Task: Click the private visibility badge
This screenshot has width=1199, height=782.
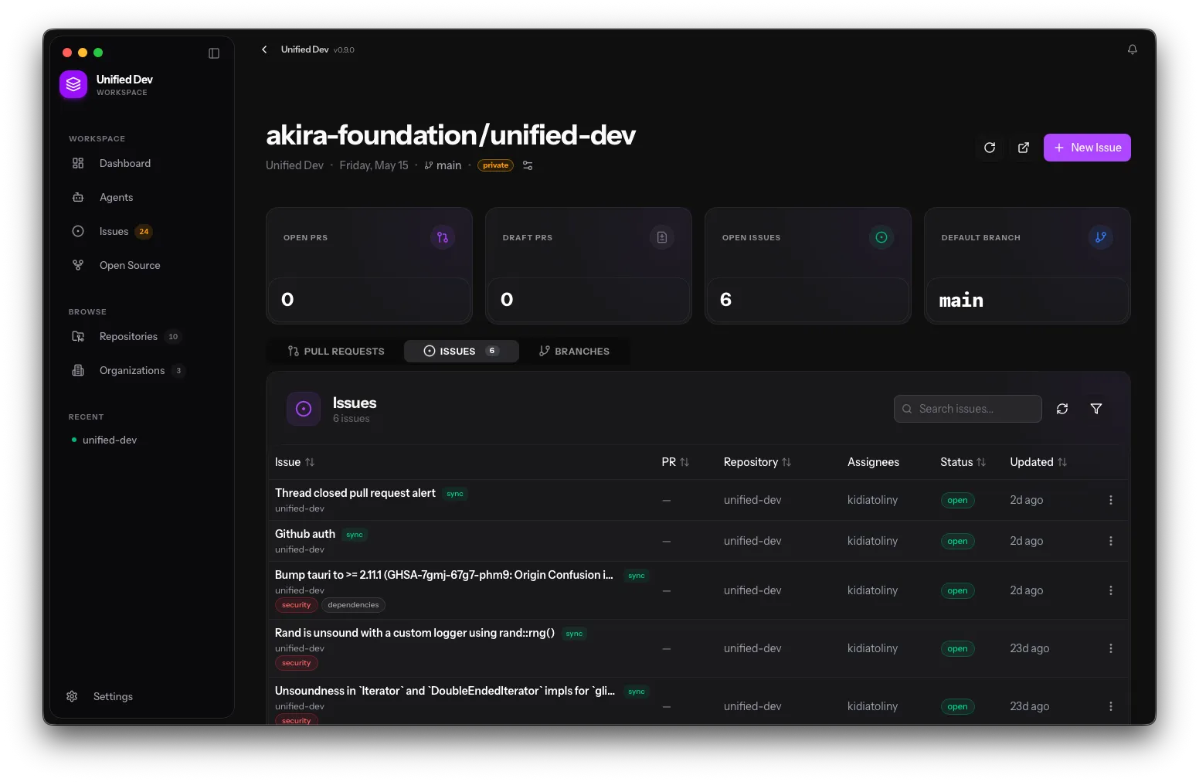Action: [495, 165]
